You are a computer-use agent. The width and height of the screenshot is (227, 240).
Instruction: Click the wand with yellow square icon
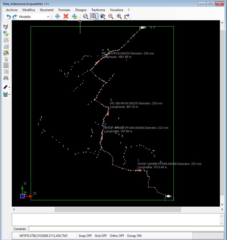click(x=6, y=53)
